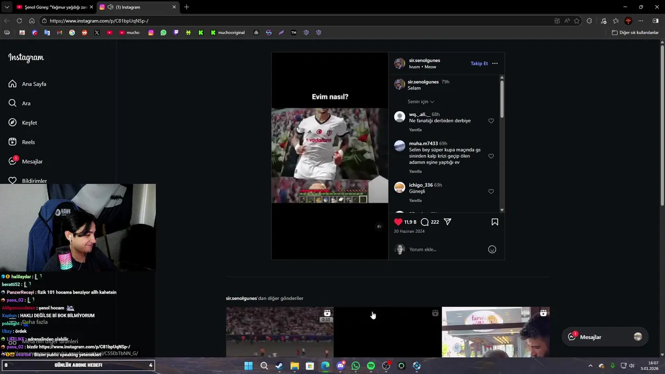Open the tab list dropdown arrow

tap(6, 7)
